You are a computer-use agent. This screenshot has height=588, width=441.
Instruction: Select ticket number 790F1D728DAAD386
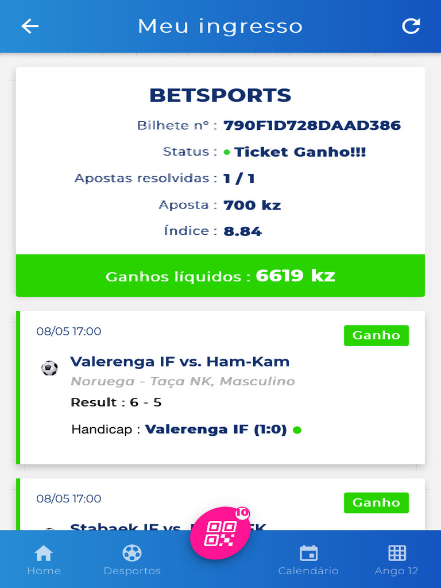tap(312, 125)
